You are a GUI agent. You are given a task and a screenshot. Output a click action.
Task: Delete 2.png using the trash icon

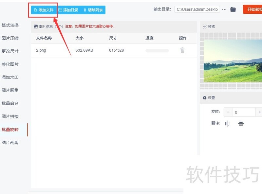point(182,50)
